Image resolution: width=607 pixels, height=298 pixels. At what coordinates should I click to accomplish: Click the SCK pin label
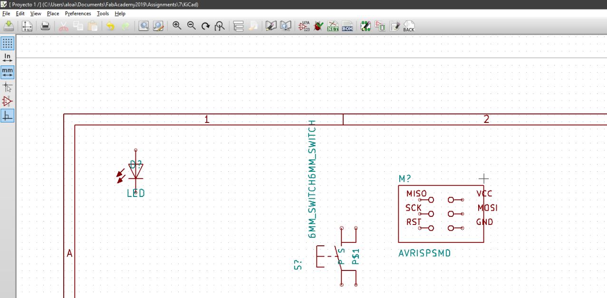[x=414, y=208]
